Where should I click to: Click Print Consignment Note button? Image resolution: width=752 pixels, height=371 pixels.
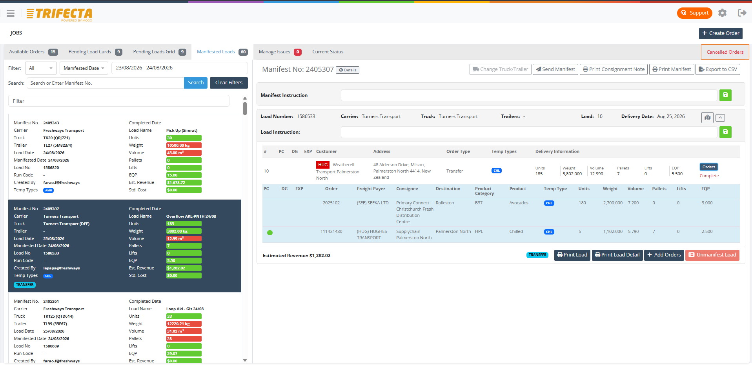pos(614,69)
